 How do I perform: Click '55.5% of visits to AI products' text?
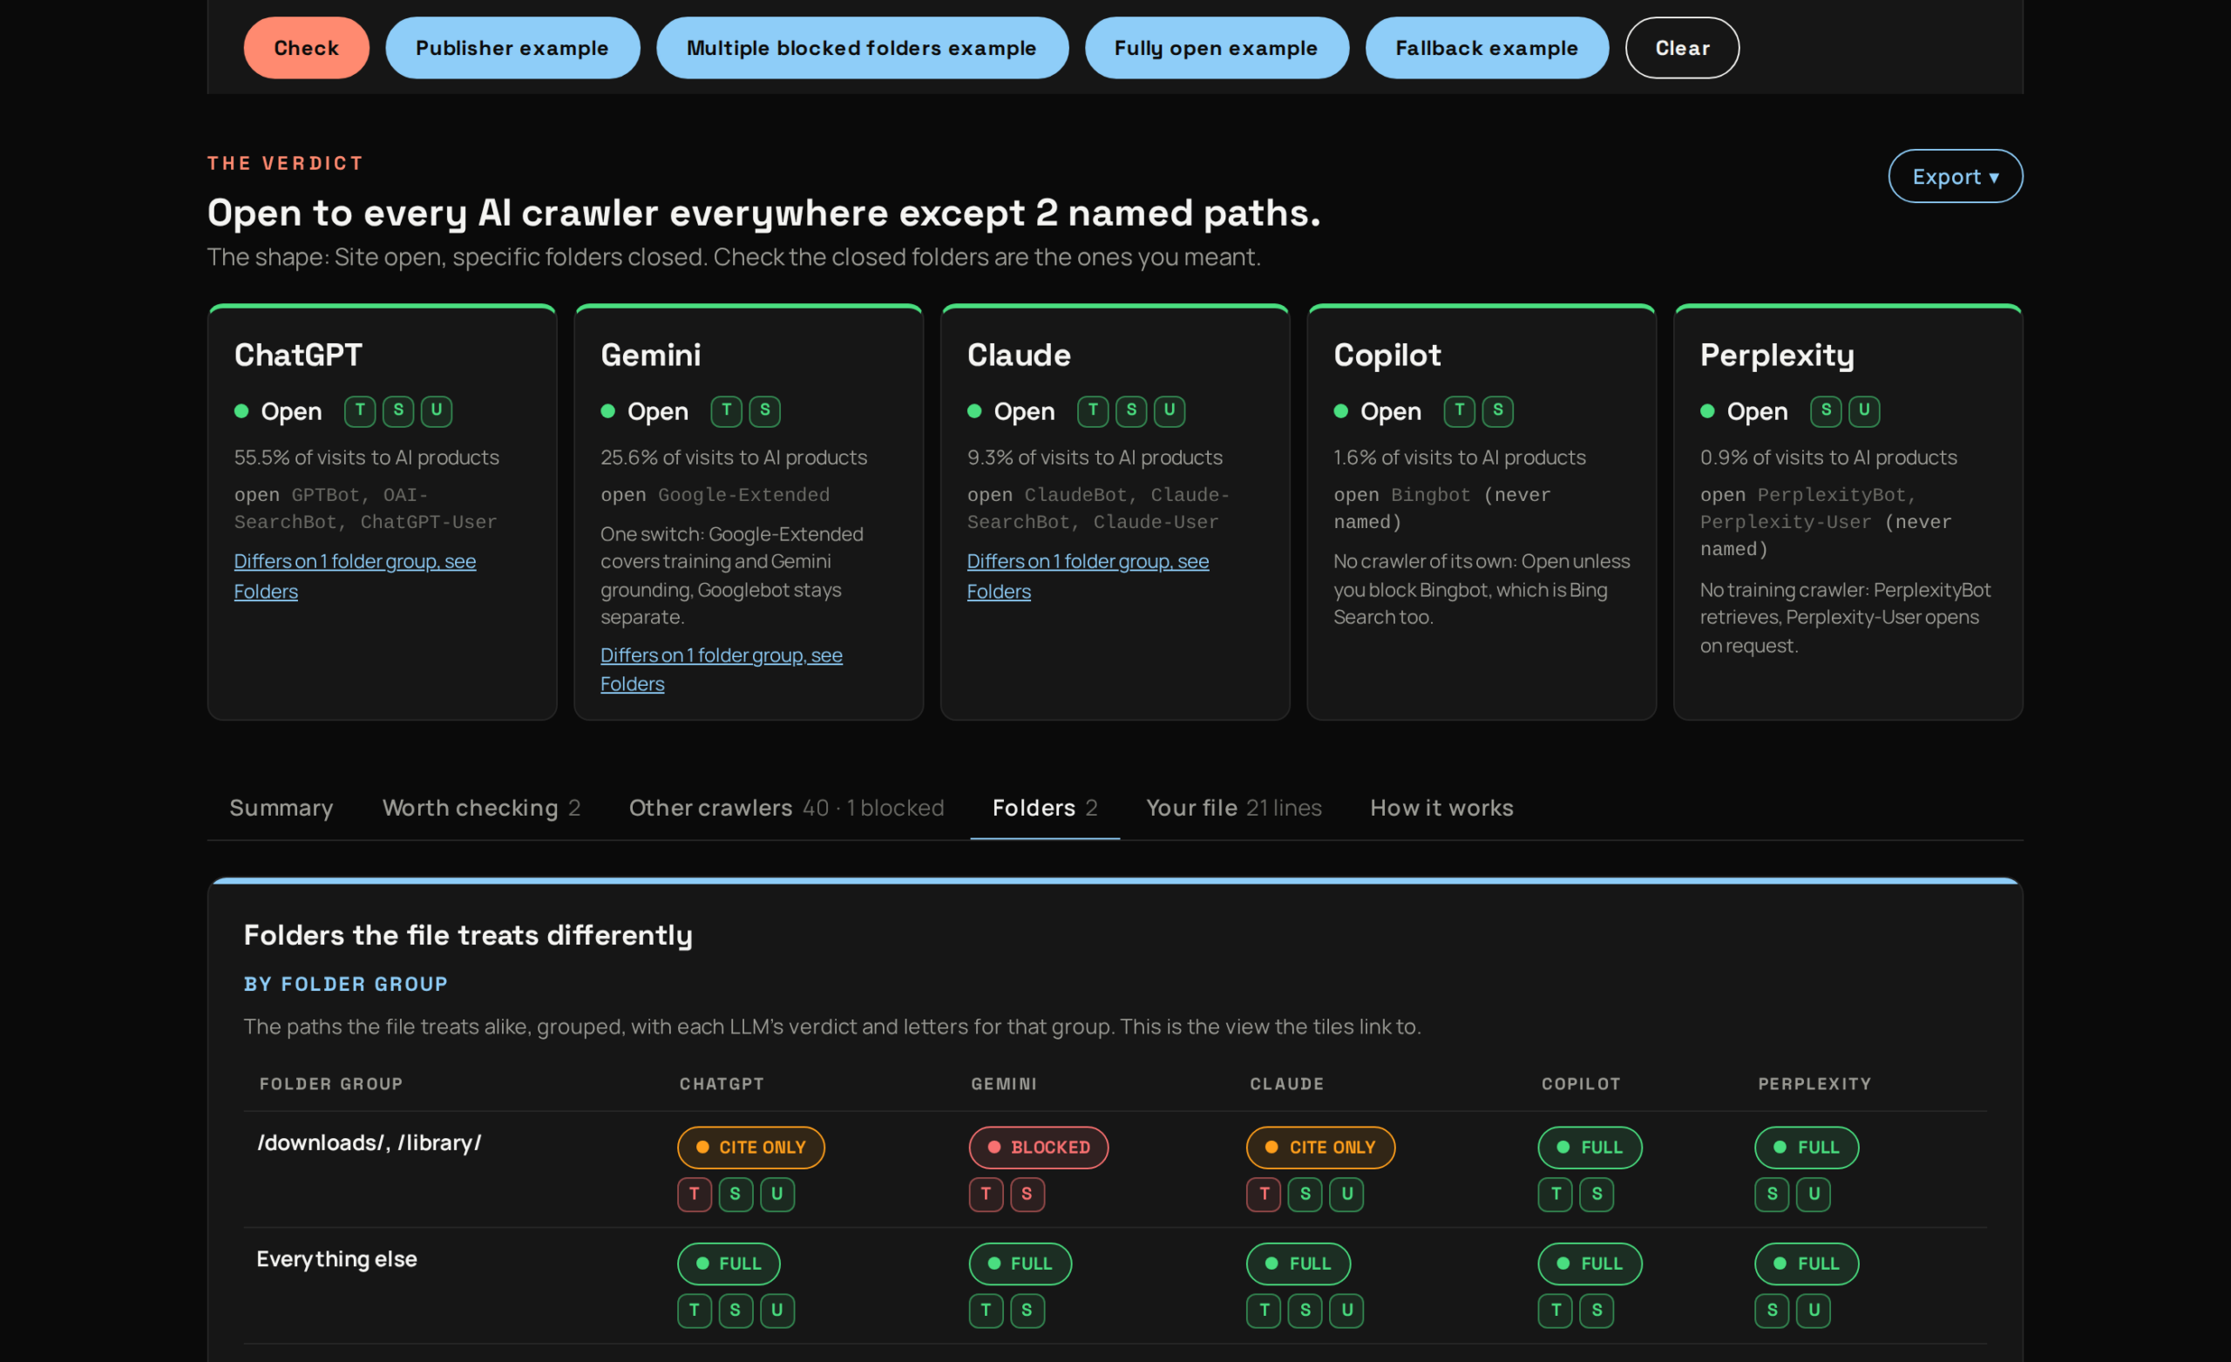tap(367, 457)
